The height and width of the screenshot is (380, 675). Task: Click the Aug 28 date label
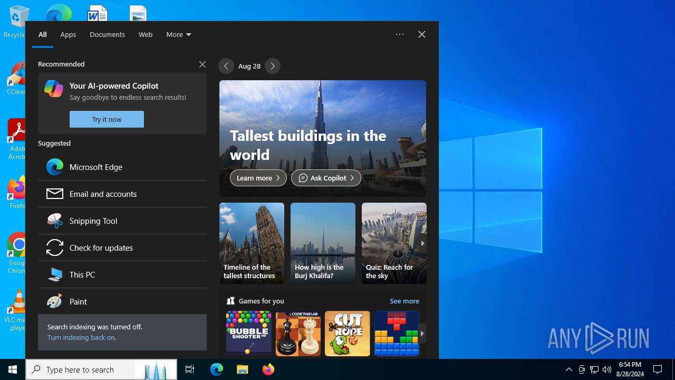249,66
